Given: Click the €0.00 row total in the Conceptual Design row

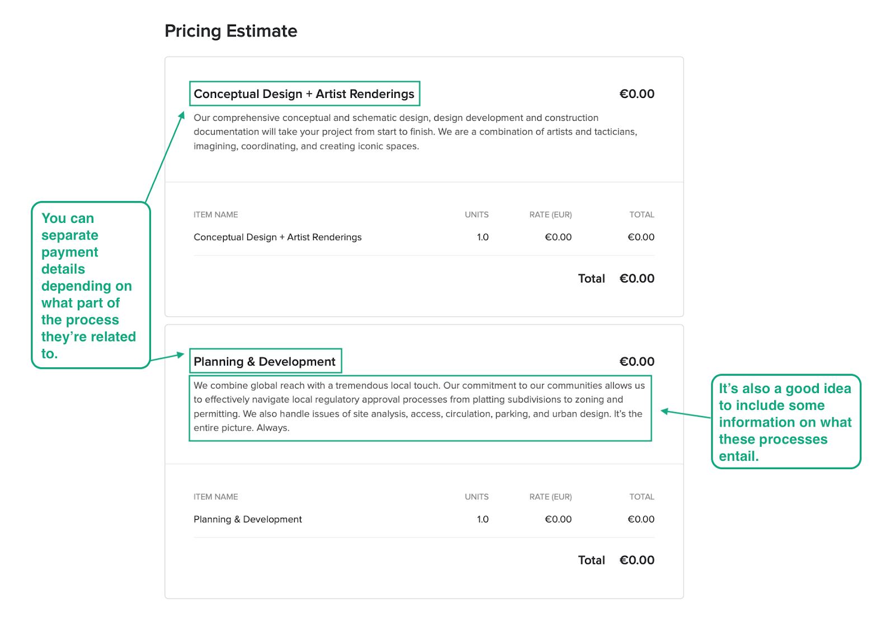Looking at the screenshot, I should [x=641, y=237].
